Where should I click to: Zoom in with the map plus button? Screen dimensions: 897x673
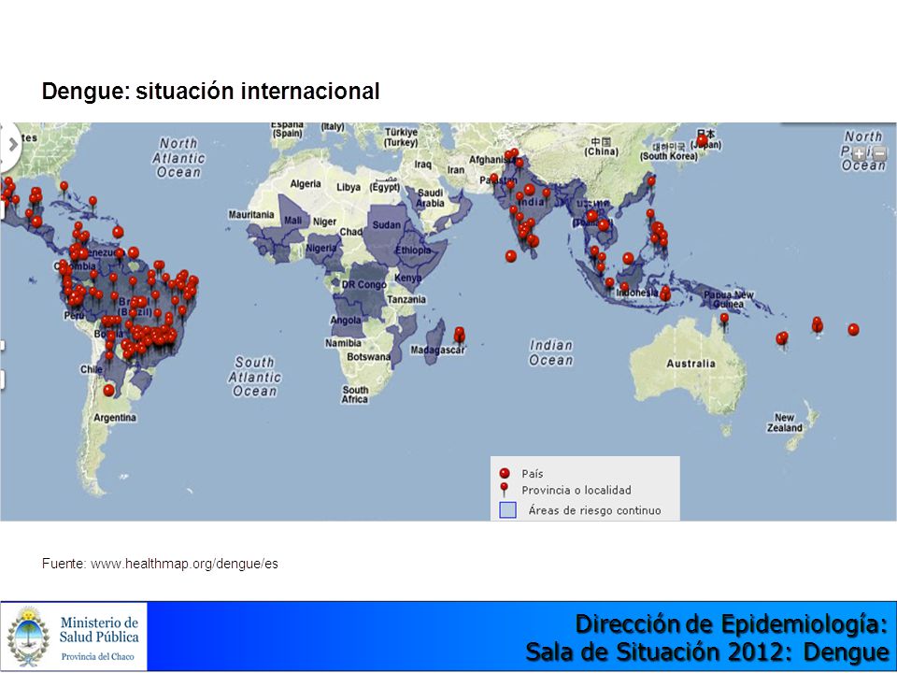(x=860, y=153)
